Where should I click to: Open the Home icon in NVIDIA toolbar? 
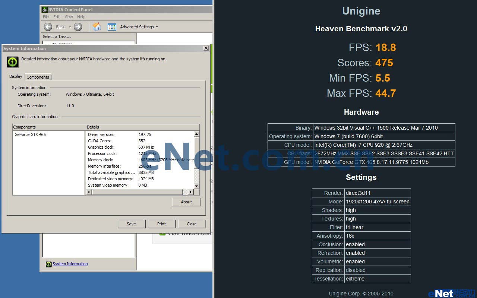(x=97, y=27)
